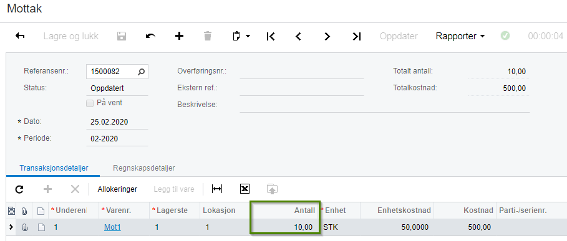Switch to the Regnskapsdetaljer tab
Viewport: 567px width, 241px height.
[x=144, y=168]
